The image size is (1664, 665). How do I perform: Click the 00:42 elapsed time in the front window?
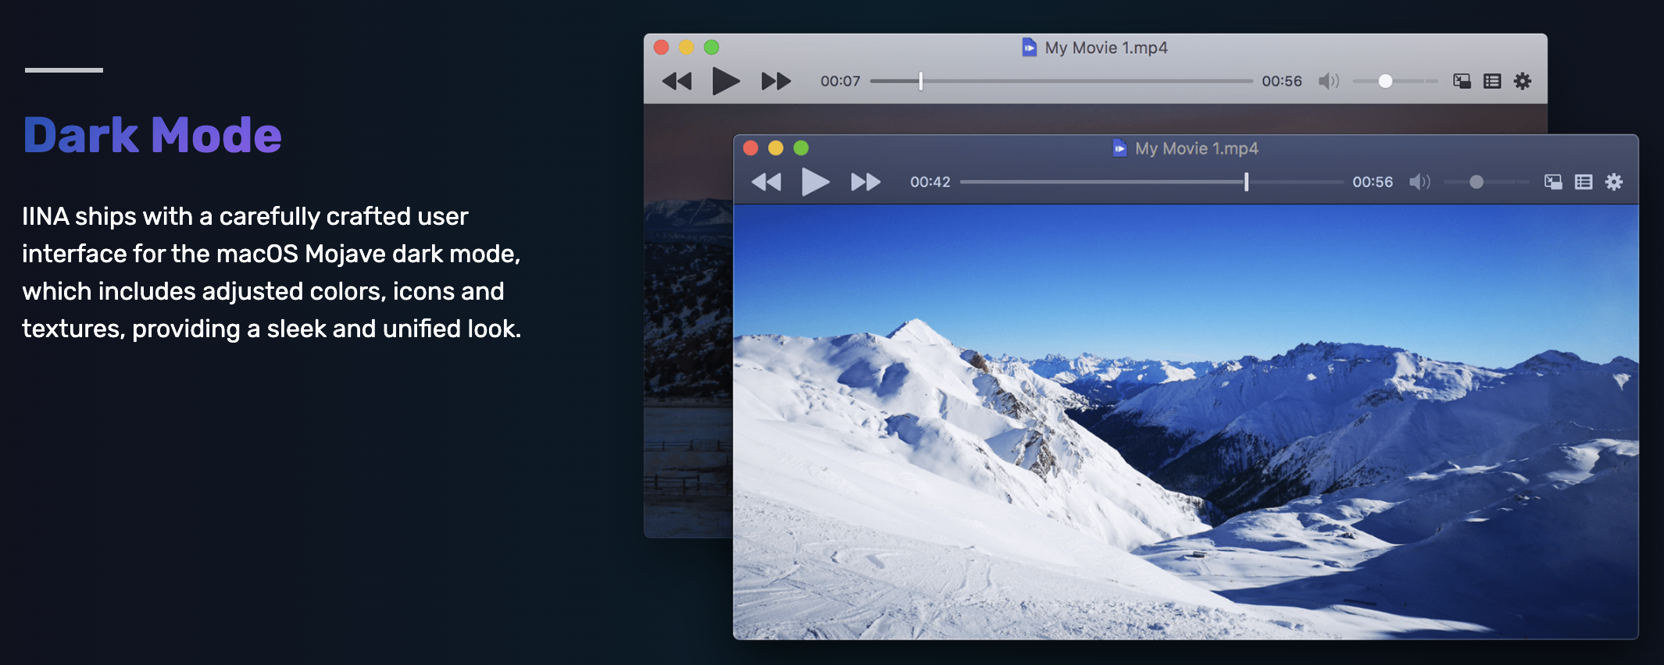930,182
